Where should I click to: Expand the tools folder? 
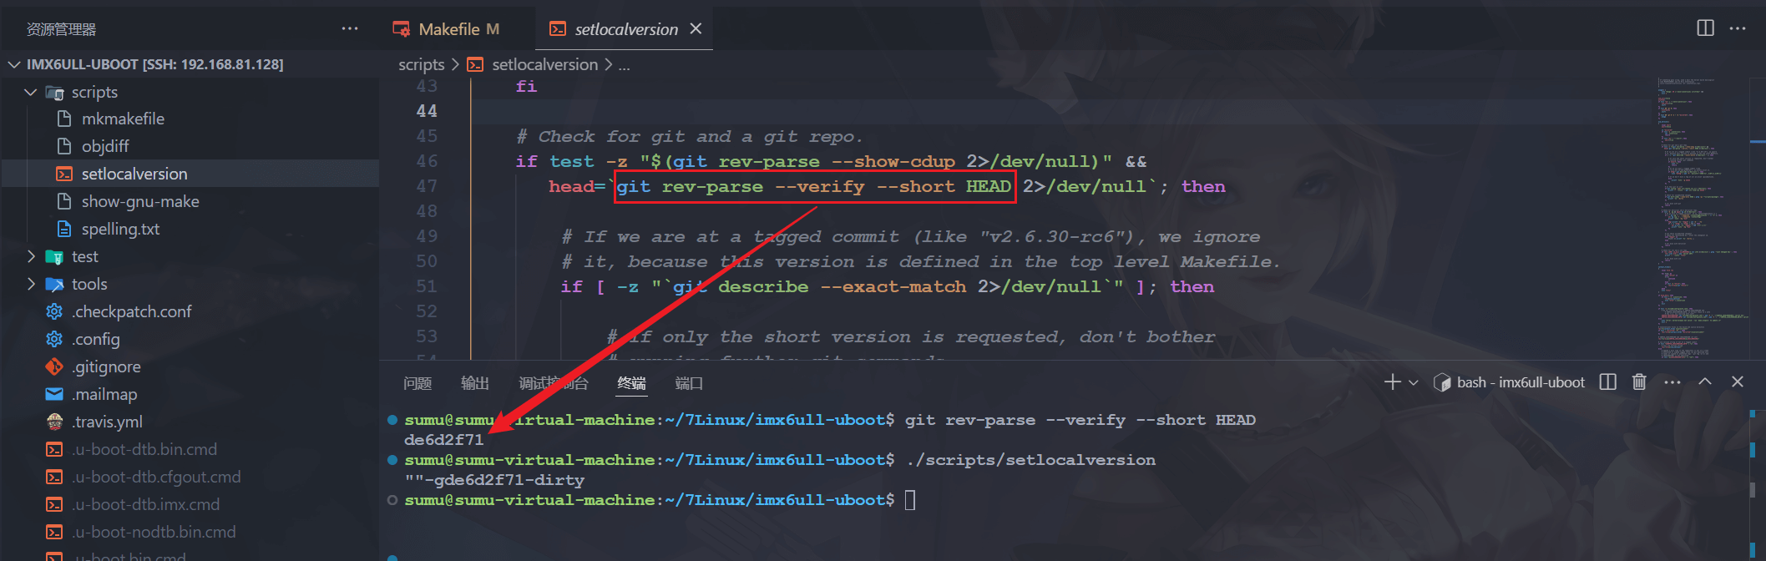(x=31, y=284)
